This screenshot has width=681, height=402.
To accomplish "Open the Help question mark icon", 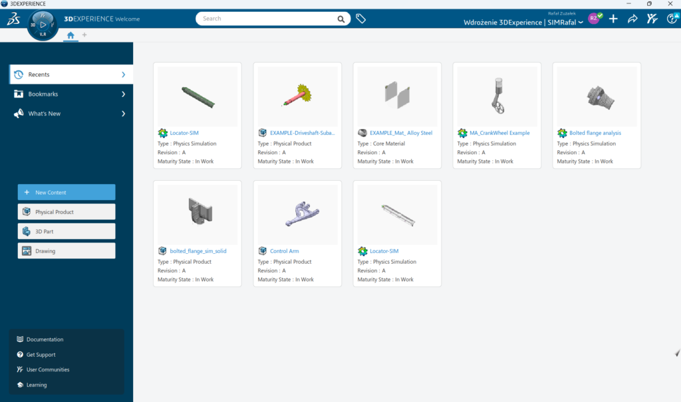I will tap(671, 19).
